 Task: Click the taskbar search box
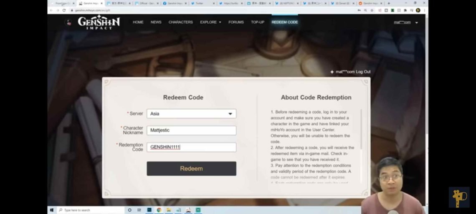coord(90,210)
